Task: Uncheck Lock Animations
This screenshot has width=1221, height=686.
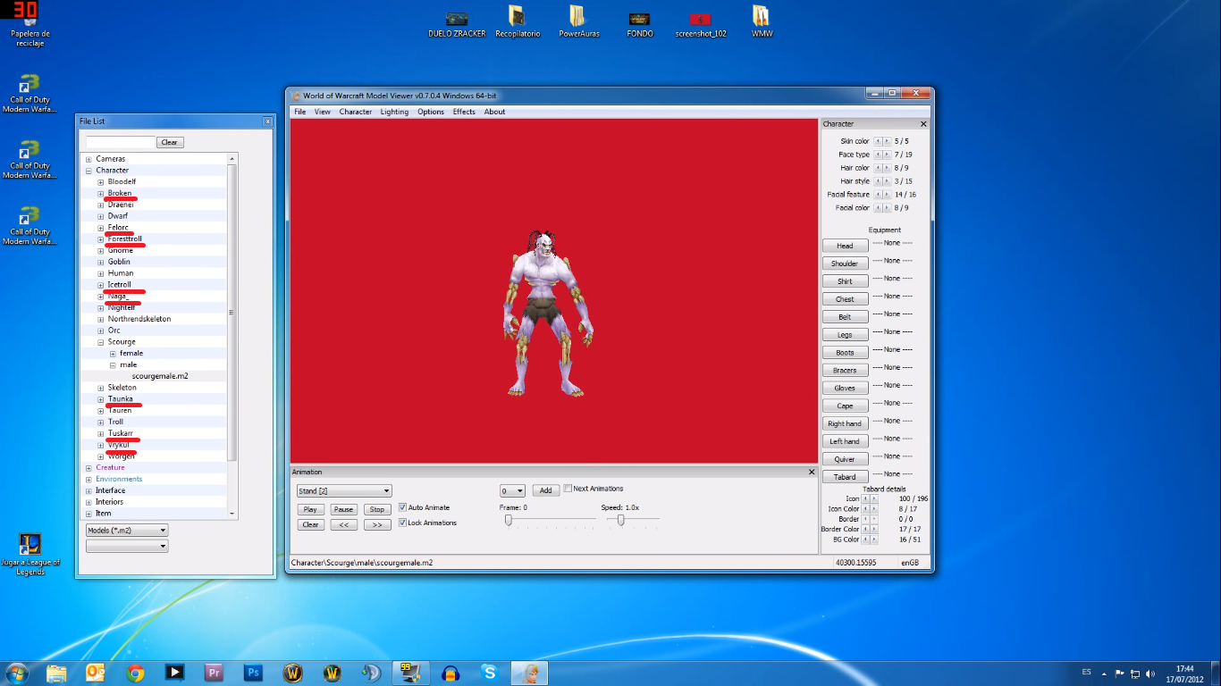Action: (402, 523)
